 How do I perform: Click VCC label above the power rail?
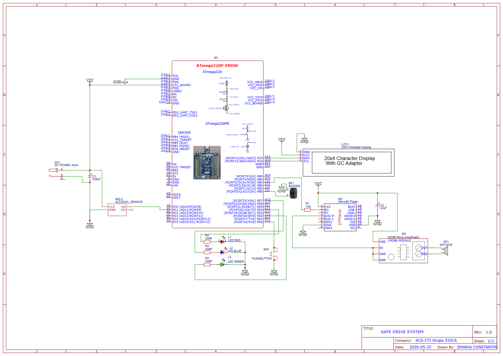point(90,80)
